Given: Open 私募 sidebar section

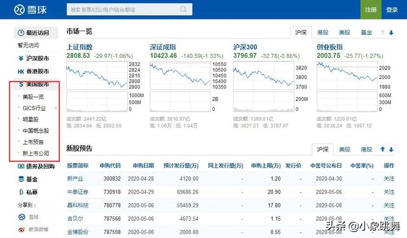Looking at the screenshot, I should click(x=28, y=192).
